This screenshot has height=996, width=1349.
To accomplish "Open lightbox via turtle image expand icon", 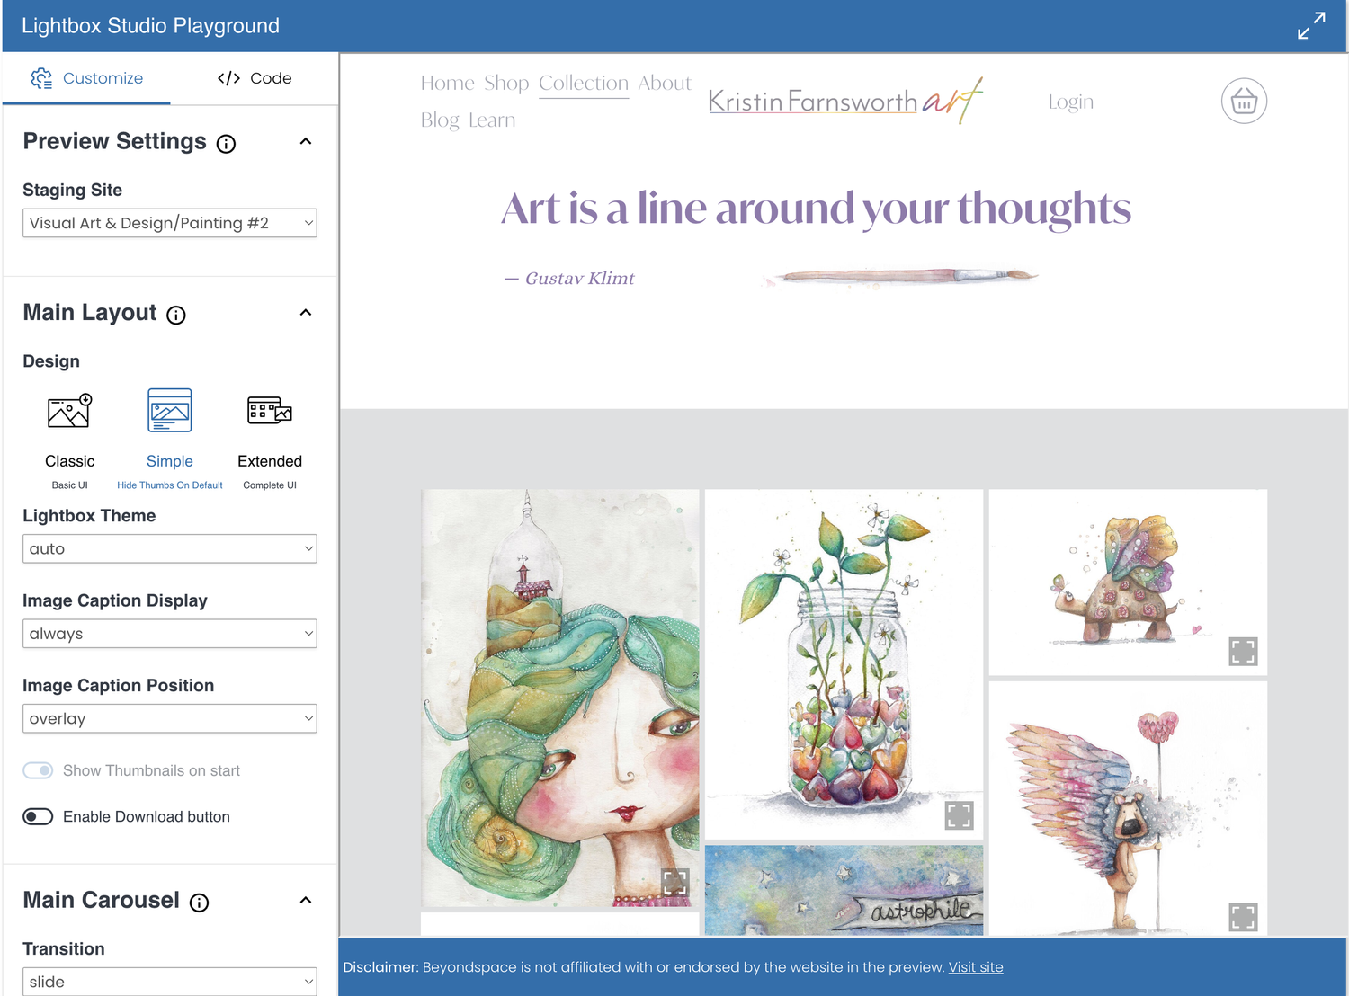I will (1243, 651).
